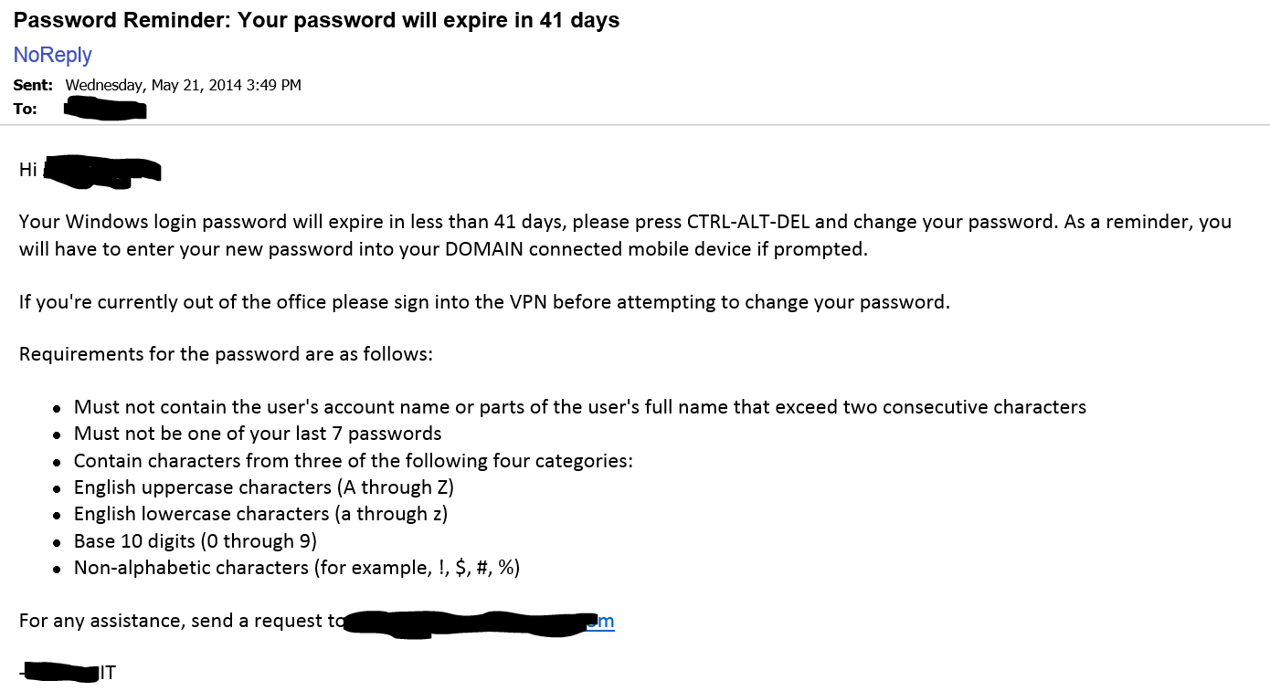This screenshot has width=1270, height=691.
Task: Click the word DOMAIN in the body
Action: tap(484, 249)
